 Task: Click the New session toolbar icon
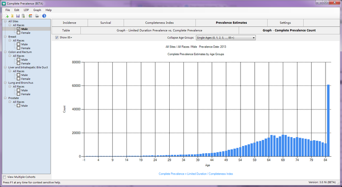tap(7, 16)
